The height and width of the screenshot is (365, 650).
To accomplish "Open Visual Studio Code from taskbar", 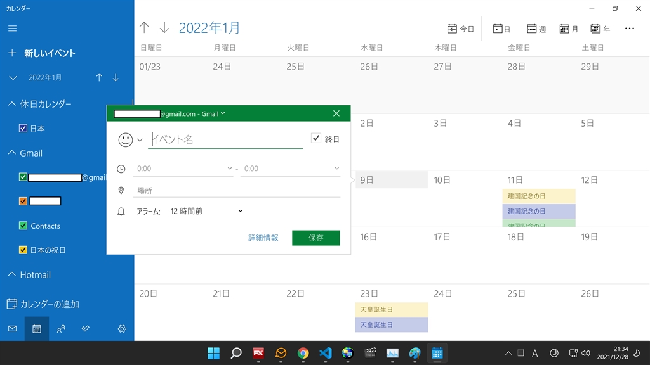I will pos(326,353).
